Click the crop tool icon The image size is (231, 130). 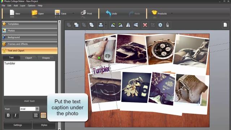click(x=153, y=25)
